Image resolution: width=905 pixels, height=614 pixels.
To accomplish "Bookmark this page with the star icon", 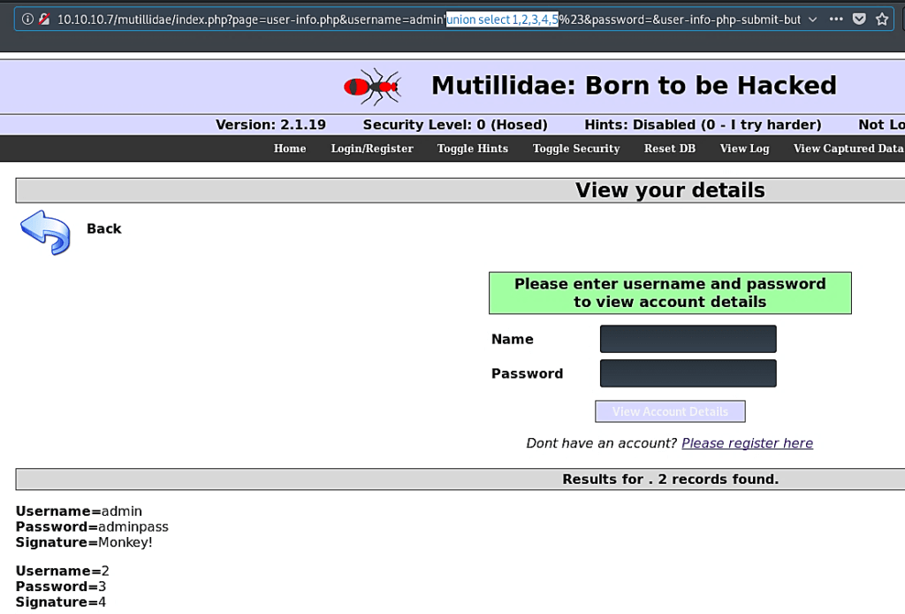I will tap(881, 19).
